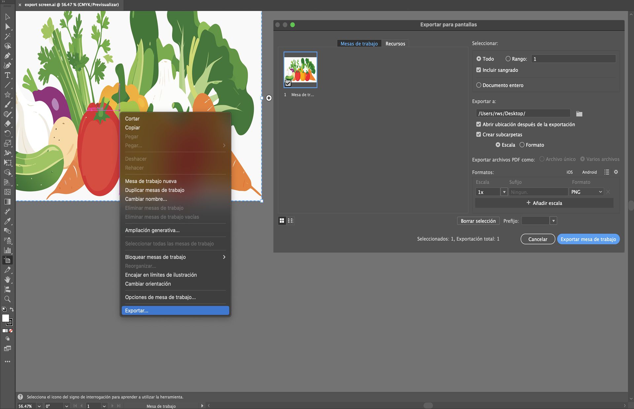Choose the Gradient tool

[x=8, y=201]
